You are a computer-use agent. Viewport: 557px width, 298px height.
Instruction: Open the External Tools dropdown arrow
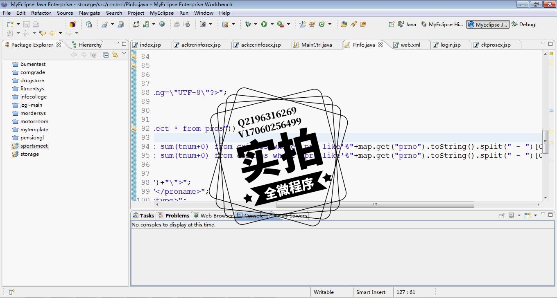tap(288, 24)
